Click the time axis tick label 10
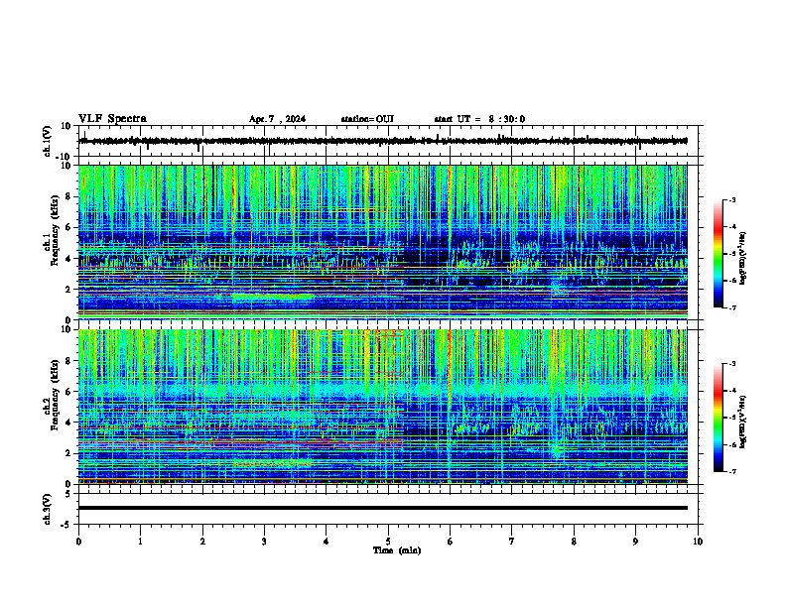This screenshot has width=786, height=607. pyautogui.click(x=698, y=542)
